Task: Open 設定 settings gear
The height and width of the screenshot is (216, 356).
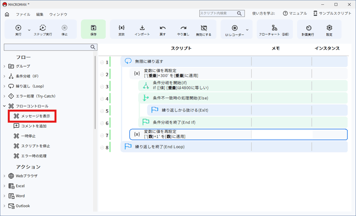Action: (x=329, y=30)
